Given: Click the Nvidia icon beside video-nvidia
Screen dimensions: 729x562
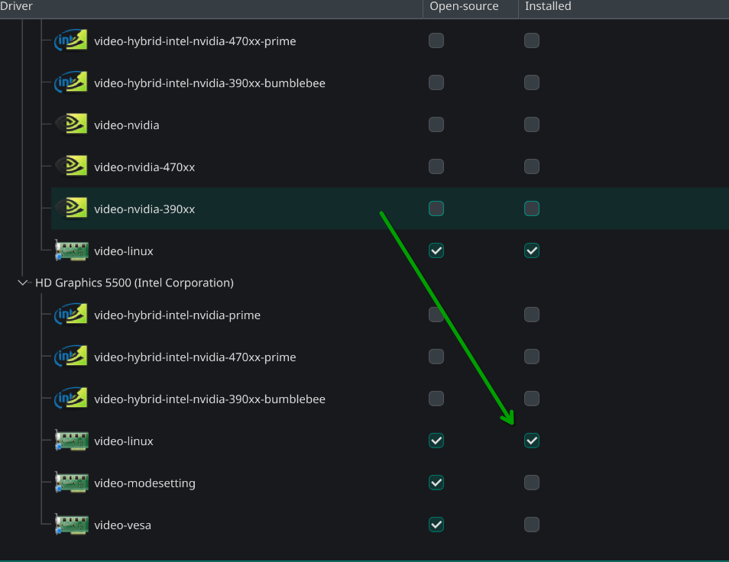Looking at the screenshot, I should coord(71,124).
